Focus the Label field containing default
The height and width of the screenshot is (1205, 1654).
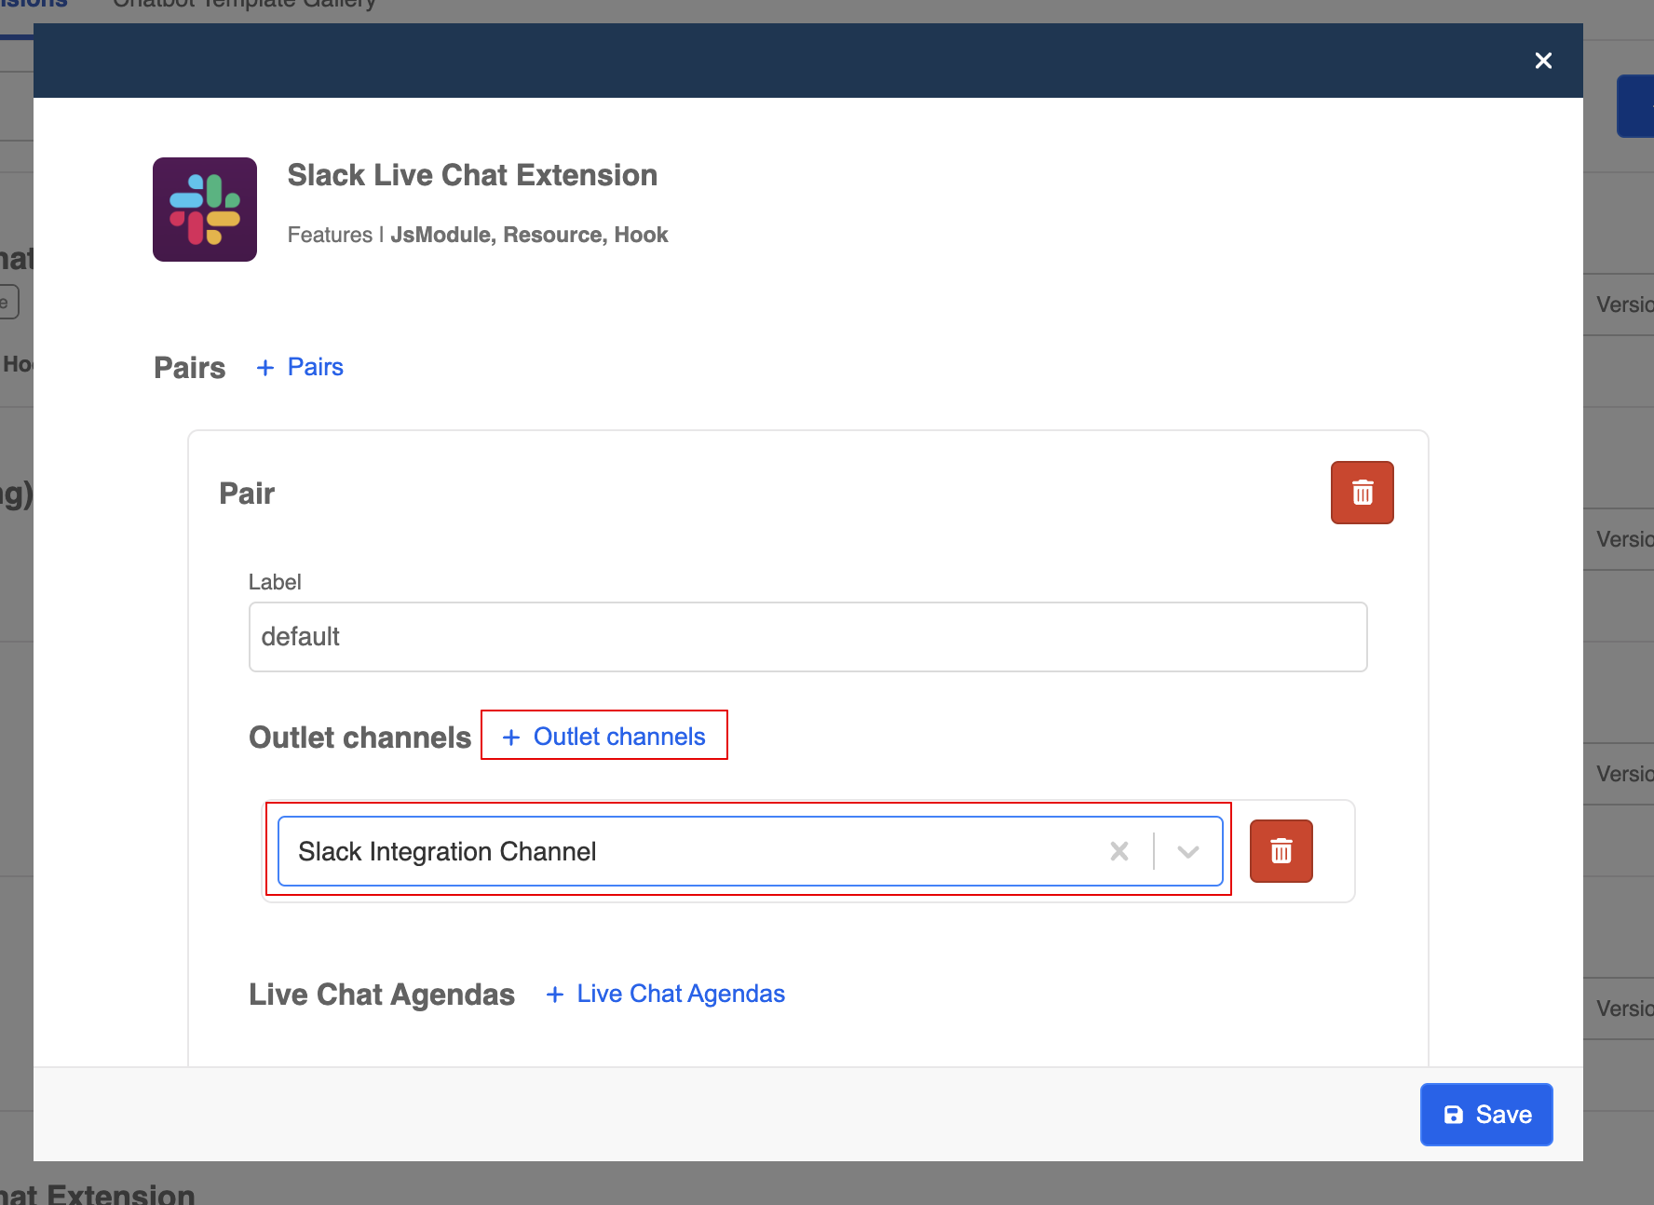pos(807,637)
